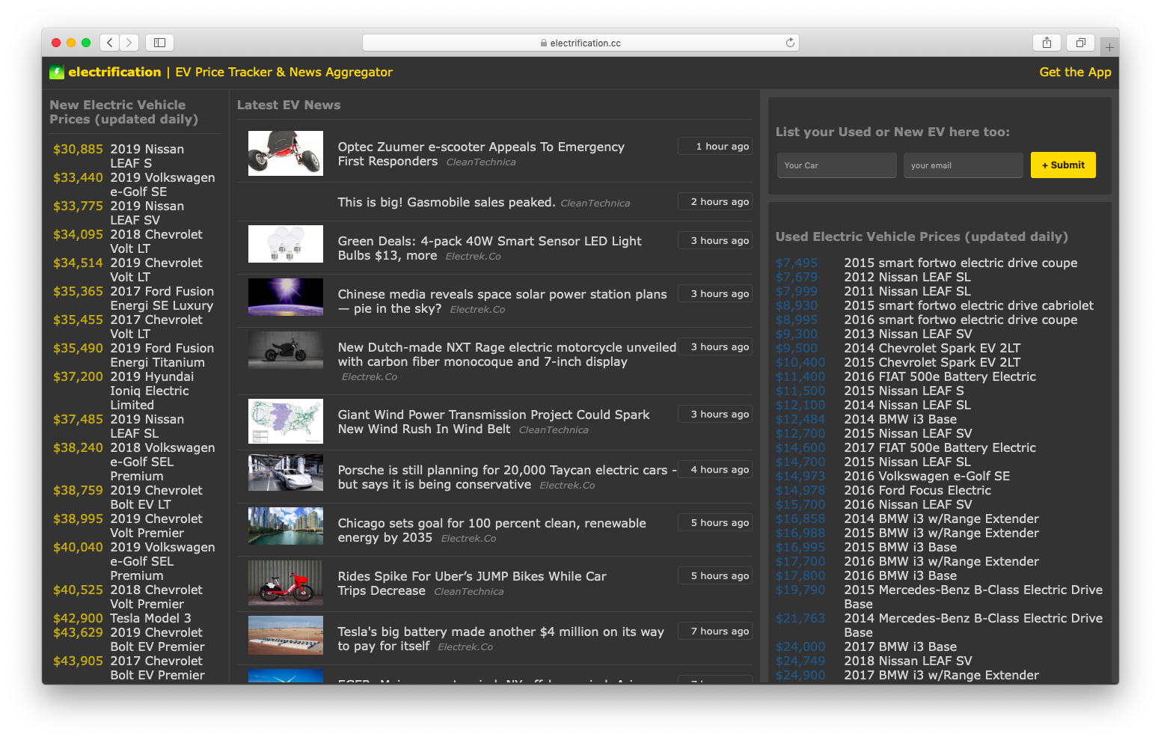1161x740 pixels.
Task: Focus the your email input field
Action: click(962, 165)
